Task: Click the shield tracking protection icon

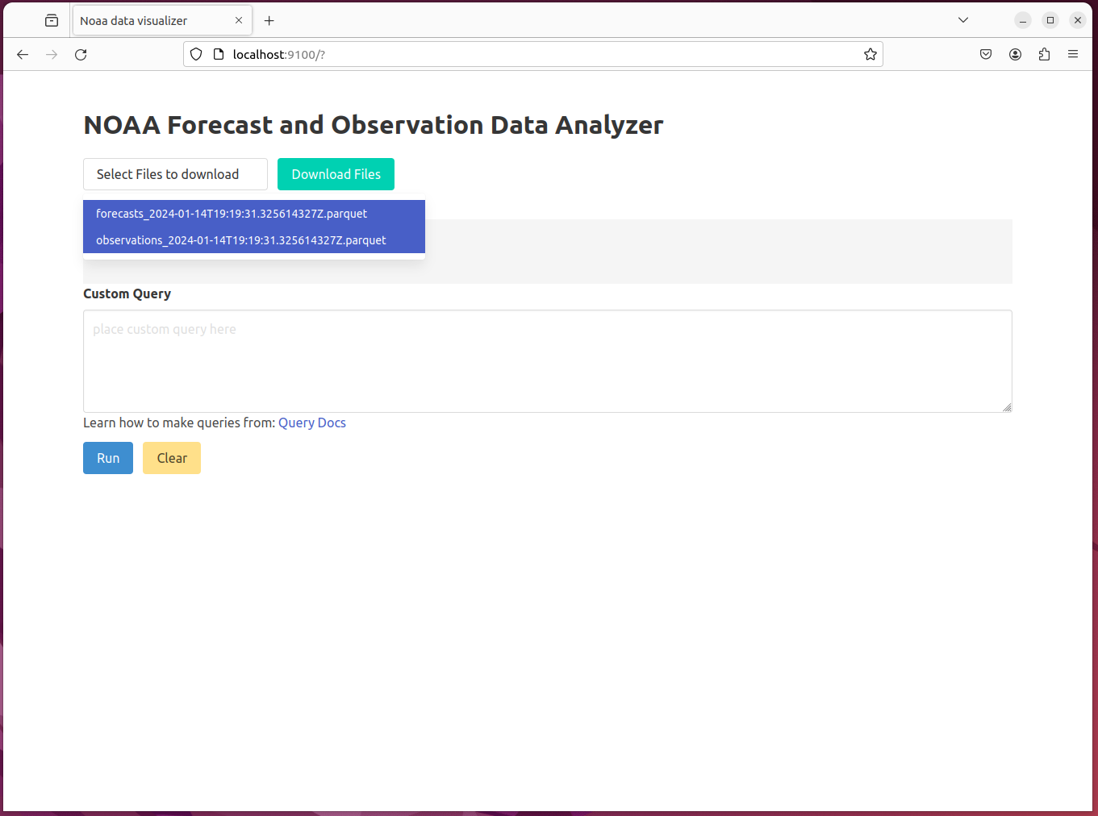Action: coord(196,54)
